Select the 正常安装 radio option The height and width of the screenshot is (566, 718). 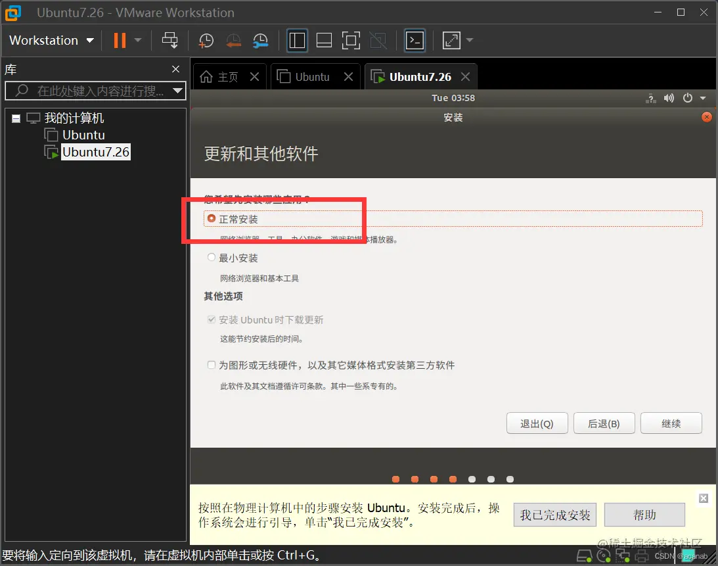click(x=212, y=219)
